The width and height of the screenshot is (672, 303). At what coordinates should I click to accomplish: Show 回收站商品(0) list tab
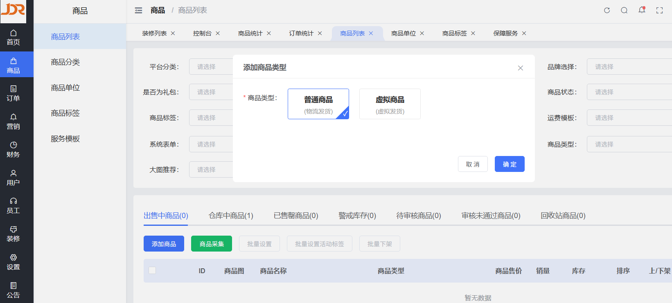click(563, 216)
